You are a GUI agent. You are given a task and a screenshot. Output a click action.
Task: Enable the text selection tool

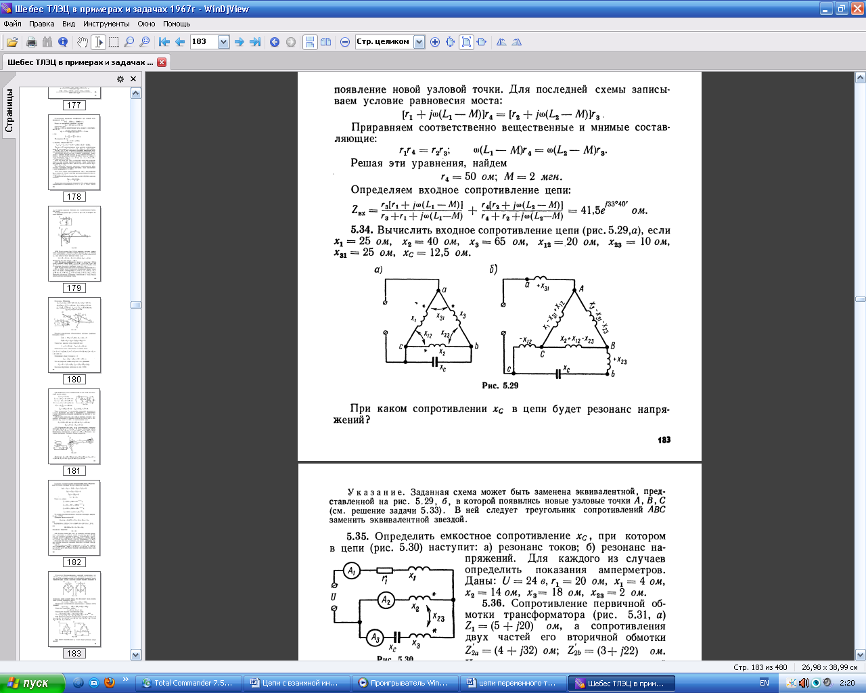99,42
